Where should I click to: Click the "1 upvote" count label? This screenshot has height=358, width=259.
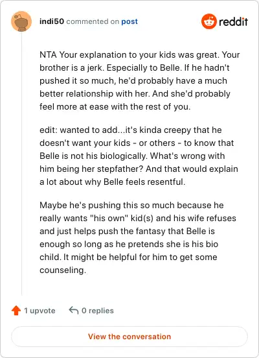click(39, 311)
